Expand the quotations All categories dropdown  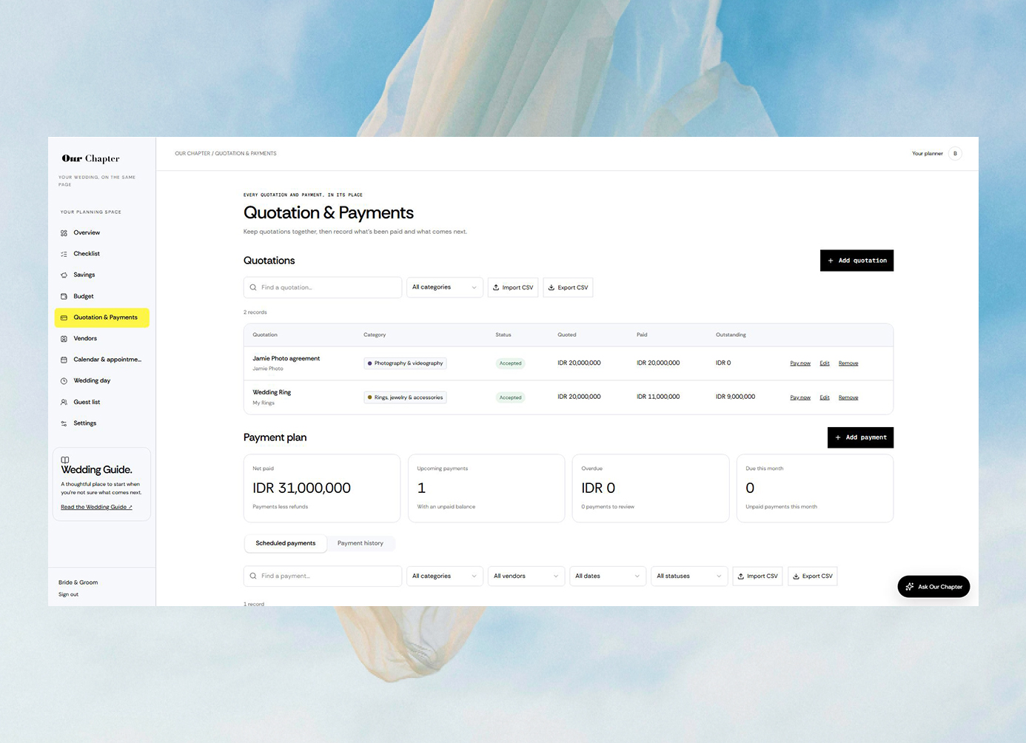click(x=445, y=288)
